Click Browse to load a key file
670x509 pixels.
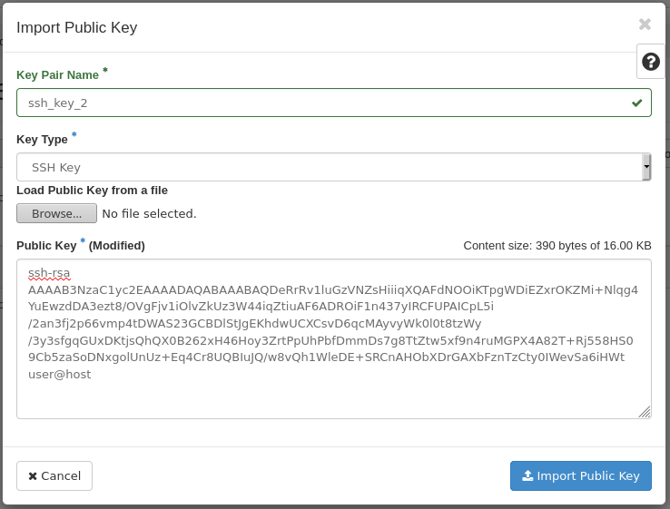(56, 213)
